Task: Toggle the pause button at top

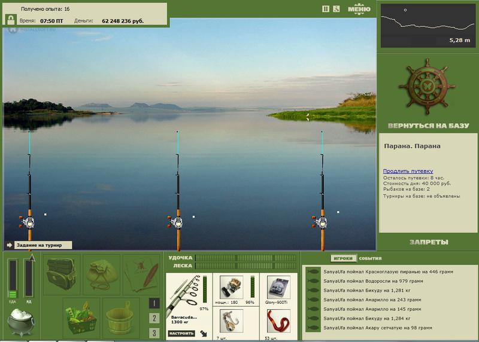Action: (326, 9)
